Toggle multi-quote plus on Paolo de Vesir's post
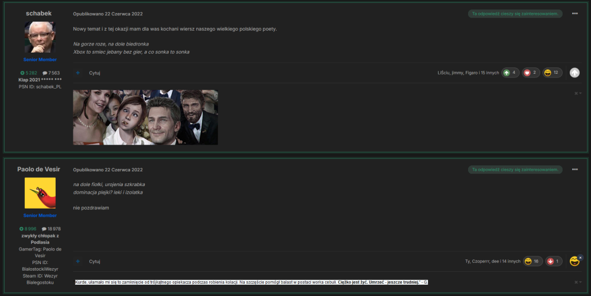The height and width of the screenshot is (296, 591). (x=78, y=261)
